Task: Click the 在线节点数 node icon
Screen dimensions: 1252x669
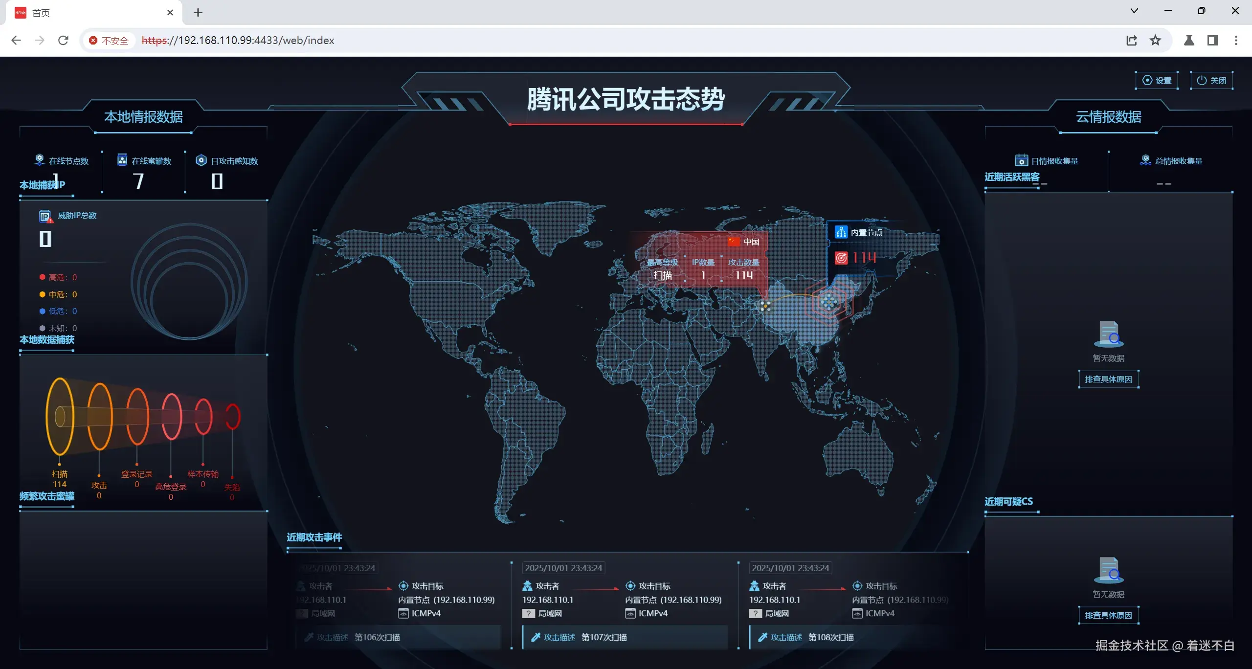Action: click(x=40, y=160)
